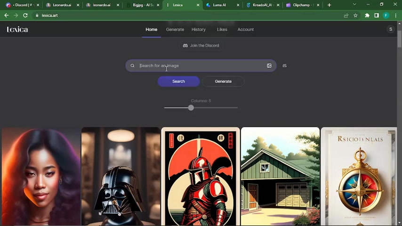The image size is (402, 226).
Task: Switch to the first Leonardo.ai tab
Action: tap(63, 5)
